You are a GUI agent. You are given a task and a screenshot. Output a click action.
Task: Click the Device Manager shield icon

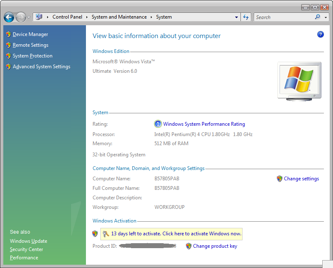[9, 34]
